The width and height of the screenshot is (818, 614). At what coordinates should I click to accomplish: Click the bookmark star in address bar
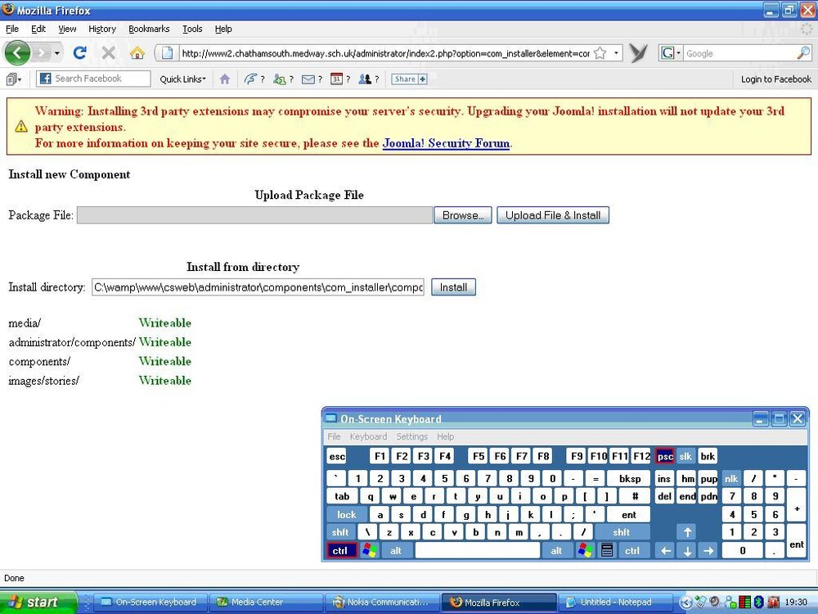[600, 52]
